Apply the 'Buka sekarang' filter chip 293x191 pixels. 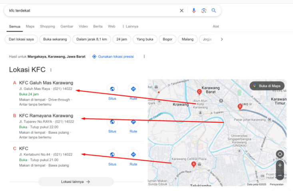tap(55, 39)
